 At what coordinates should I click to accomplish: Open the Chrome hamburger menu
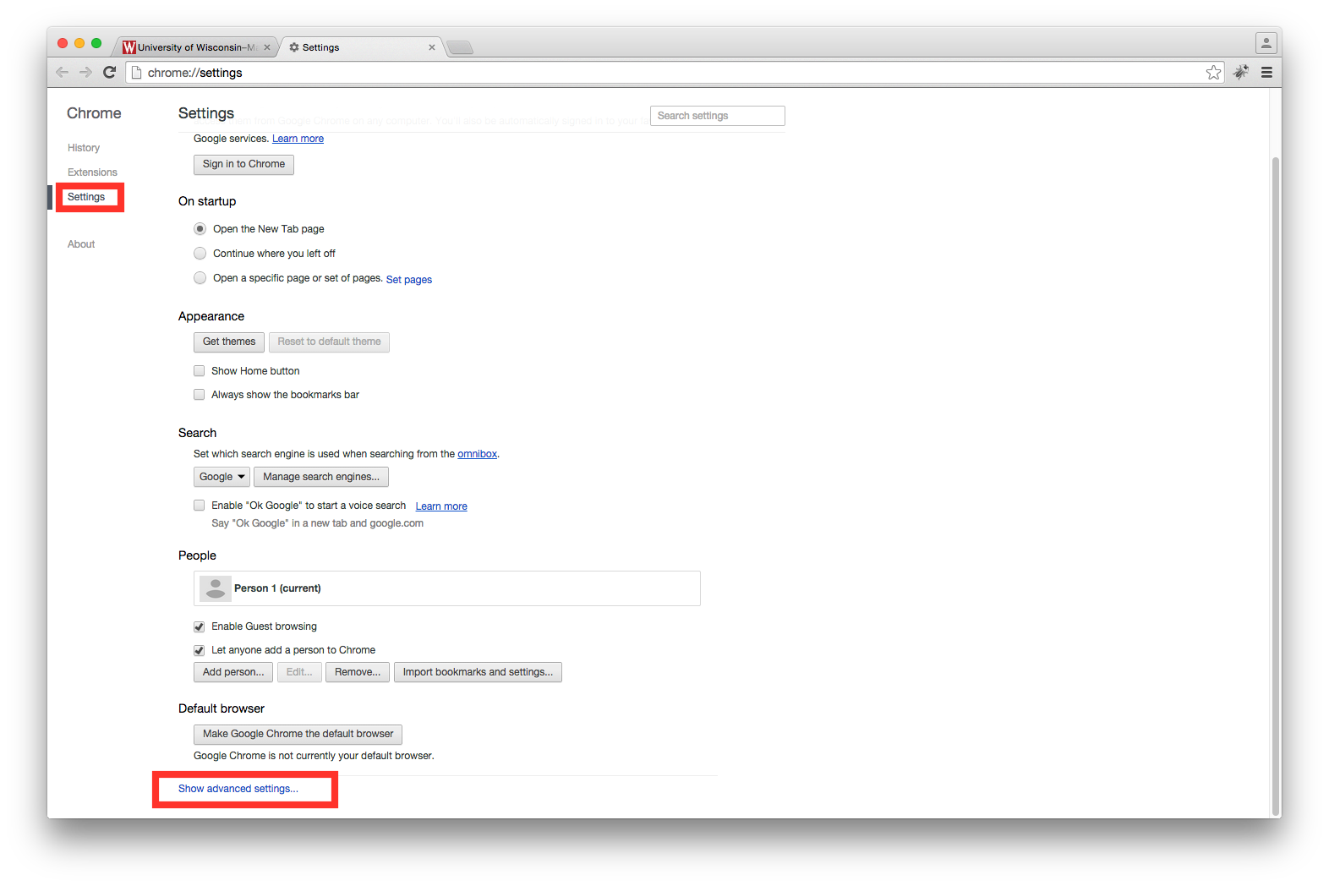click(1266, 73)
